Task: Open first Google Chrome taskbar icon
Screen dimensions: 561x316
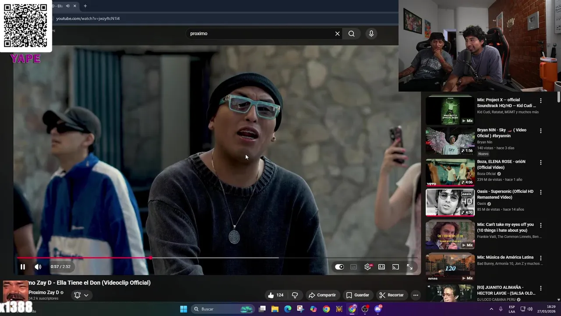Action: click(326, 309)
